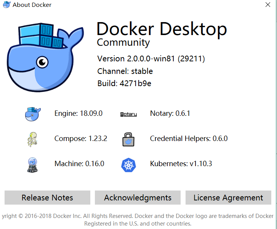Image resolution: width=277 pixels, height=229 pixels.
Task: Open the Acknowledgments page
Action: (x=138, y=197)
